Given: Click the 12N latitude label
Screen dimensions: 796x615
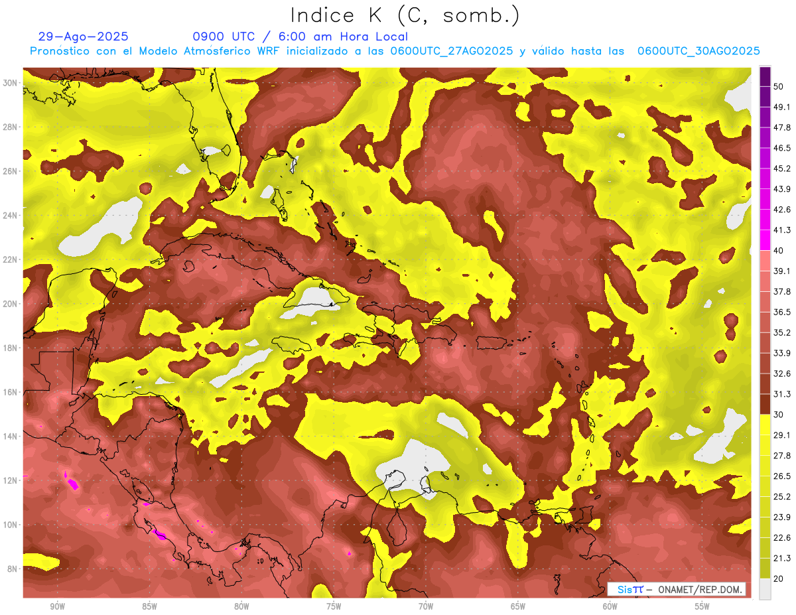Looking at the screenshot, I should coord(11,480).
